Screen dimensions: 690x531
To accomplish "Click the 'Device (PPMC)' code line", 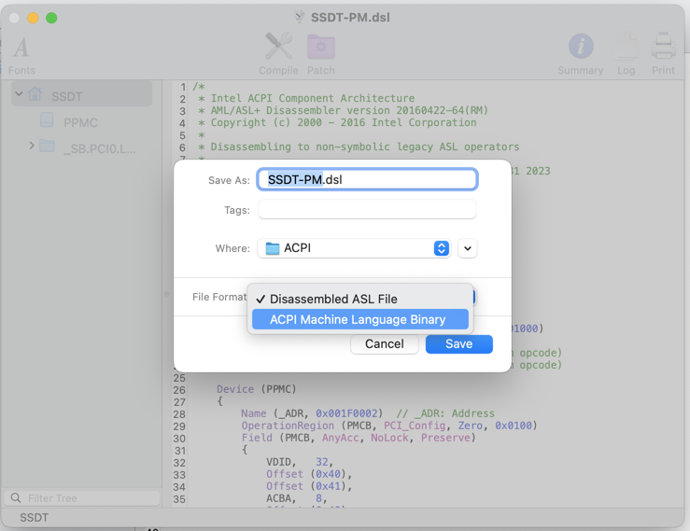I will 256,389.
